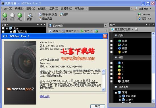Open the Acquire (获取) device icon

[x=30, y=15]
